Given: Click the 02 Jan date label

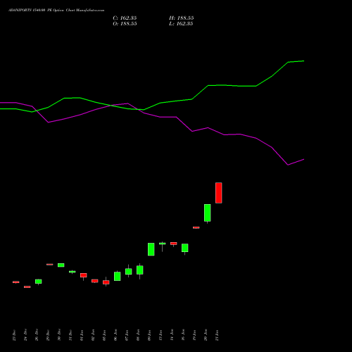Looking at the screenshot, I should [93, 335].
